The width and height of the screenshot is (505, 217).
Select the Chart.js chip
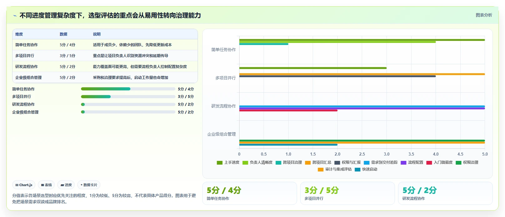[x=24, y=185]
